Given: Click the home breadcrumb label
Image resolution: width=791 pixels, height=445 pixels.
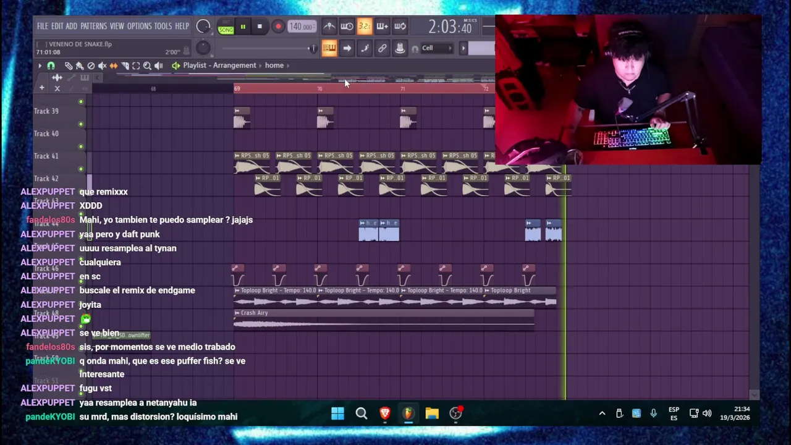Looking at the screenshot, I should point(274,66).
